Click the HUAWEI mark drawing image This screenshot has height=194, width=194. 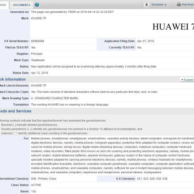173,27
